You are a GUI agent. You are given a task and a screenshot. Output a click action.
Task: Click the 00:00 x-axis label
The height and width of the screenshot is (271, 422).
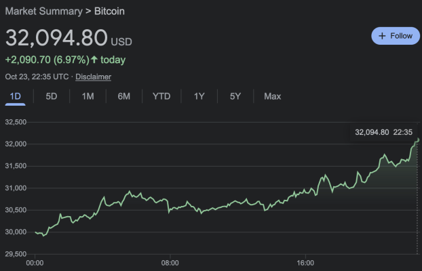[35, 263]
